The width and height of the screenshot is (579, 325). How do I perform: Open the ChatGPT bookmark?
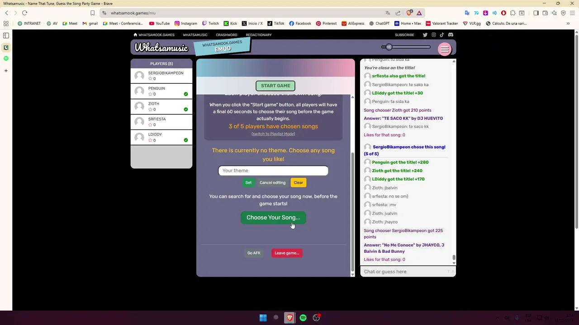(x=379, y=23)
